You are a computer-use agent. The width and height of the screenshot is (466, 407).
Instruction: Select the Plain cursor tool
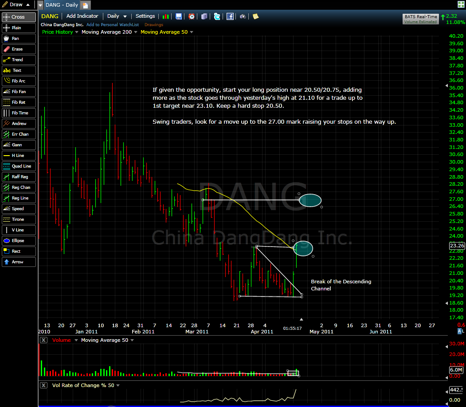pyautogui.click(x=19, y=27)
